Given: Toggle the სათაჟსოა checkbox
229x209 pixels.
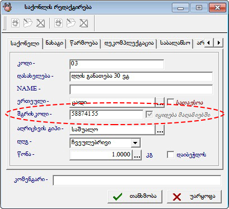Looking at the screenshot, I should [170, 102].
